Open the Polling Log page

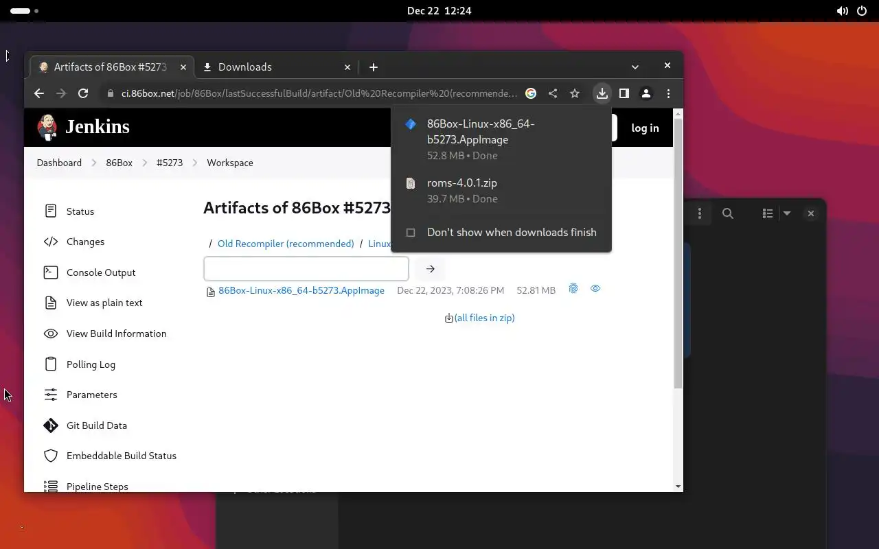91,364
